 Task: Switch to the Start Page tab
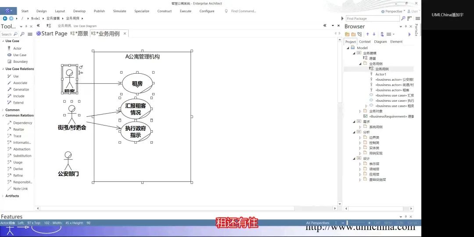tap(52, 33)
